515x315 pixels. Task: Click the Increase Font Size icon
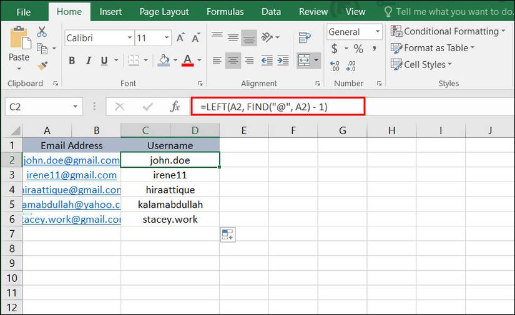point(180,37)
